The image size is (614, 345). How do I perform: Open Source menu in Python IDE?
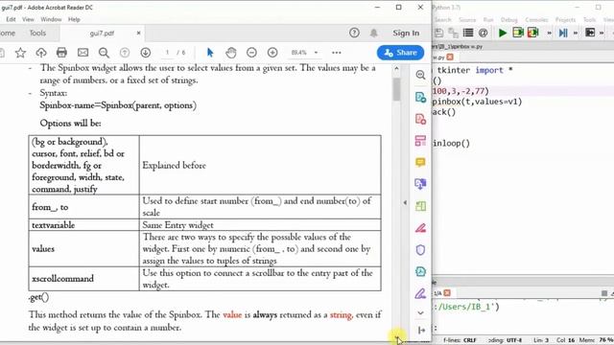467,19
